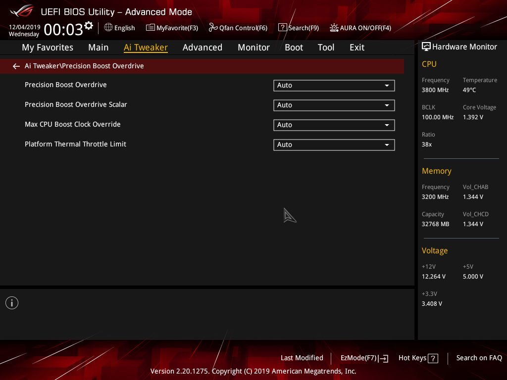507x380 pixels.
Task: Click the 00:03 clock display
Action: pos(63,30)
